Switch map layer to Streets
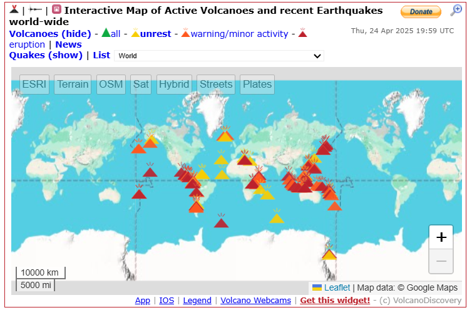 [x=216, y=84]
